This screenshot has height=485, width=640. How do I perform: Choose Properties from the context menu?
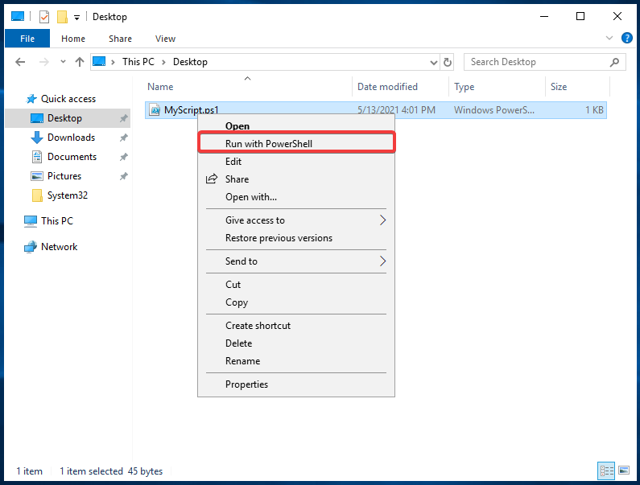point(296,384)
